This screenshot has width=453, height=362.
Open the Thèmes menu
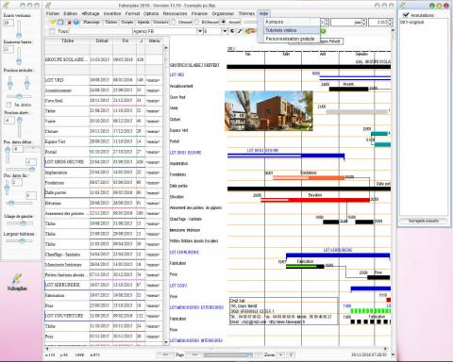[x=246, y=13]
